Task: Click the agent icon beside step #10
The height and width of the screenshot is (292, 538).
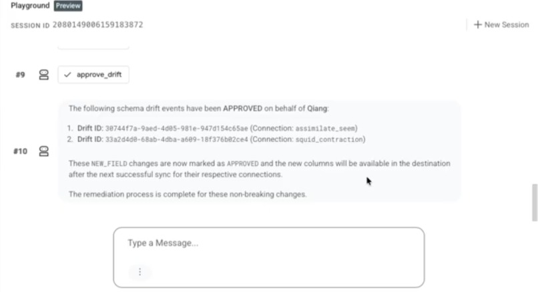Action: pos(44,151)
